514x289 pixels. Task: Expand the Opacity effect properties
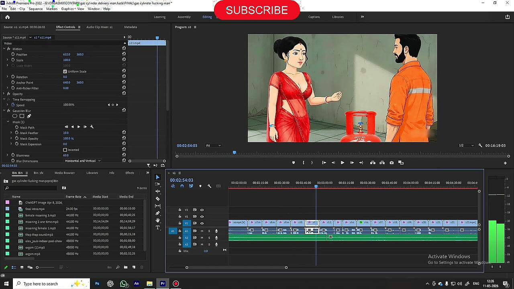coord(4,94)
